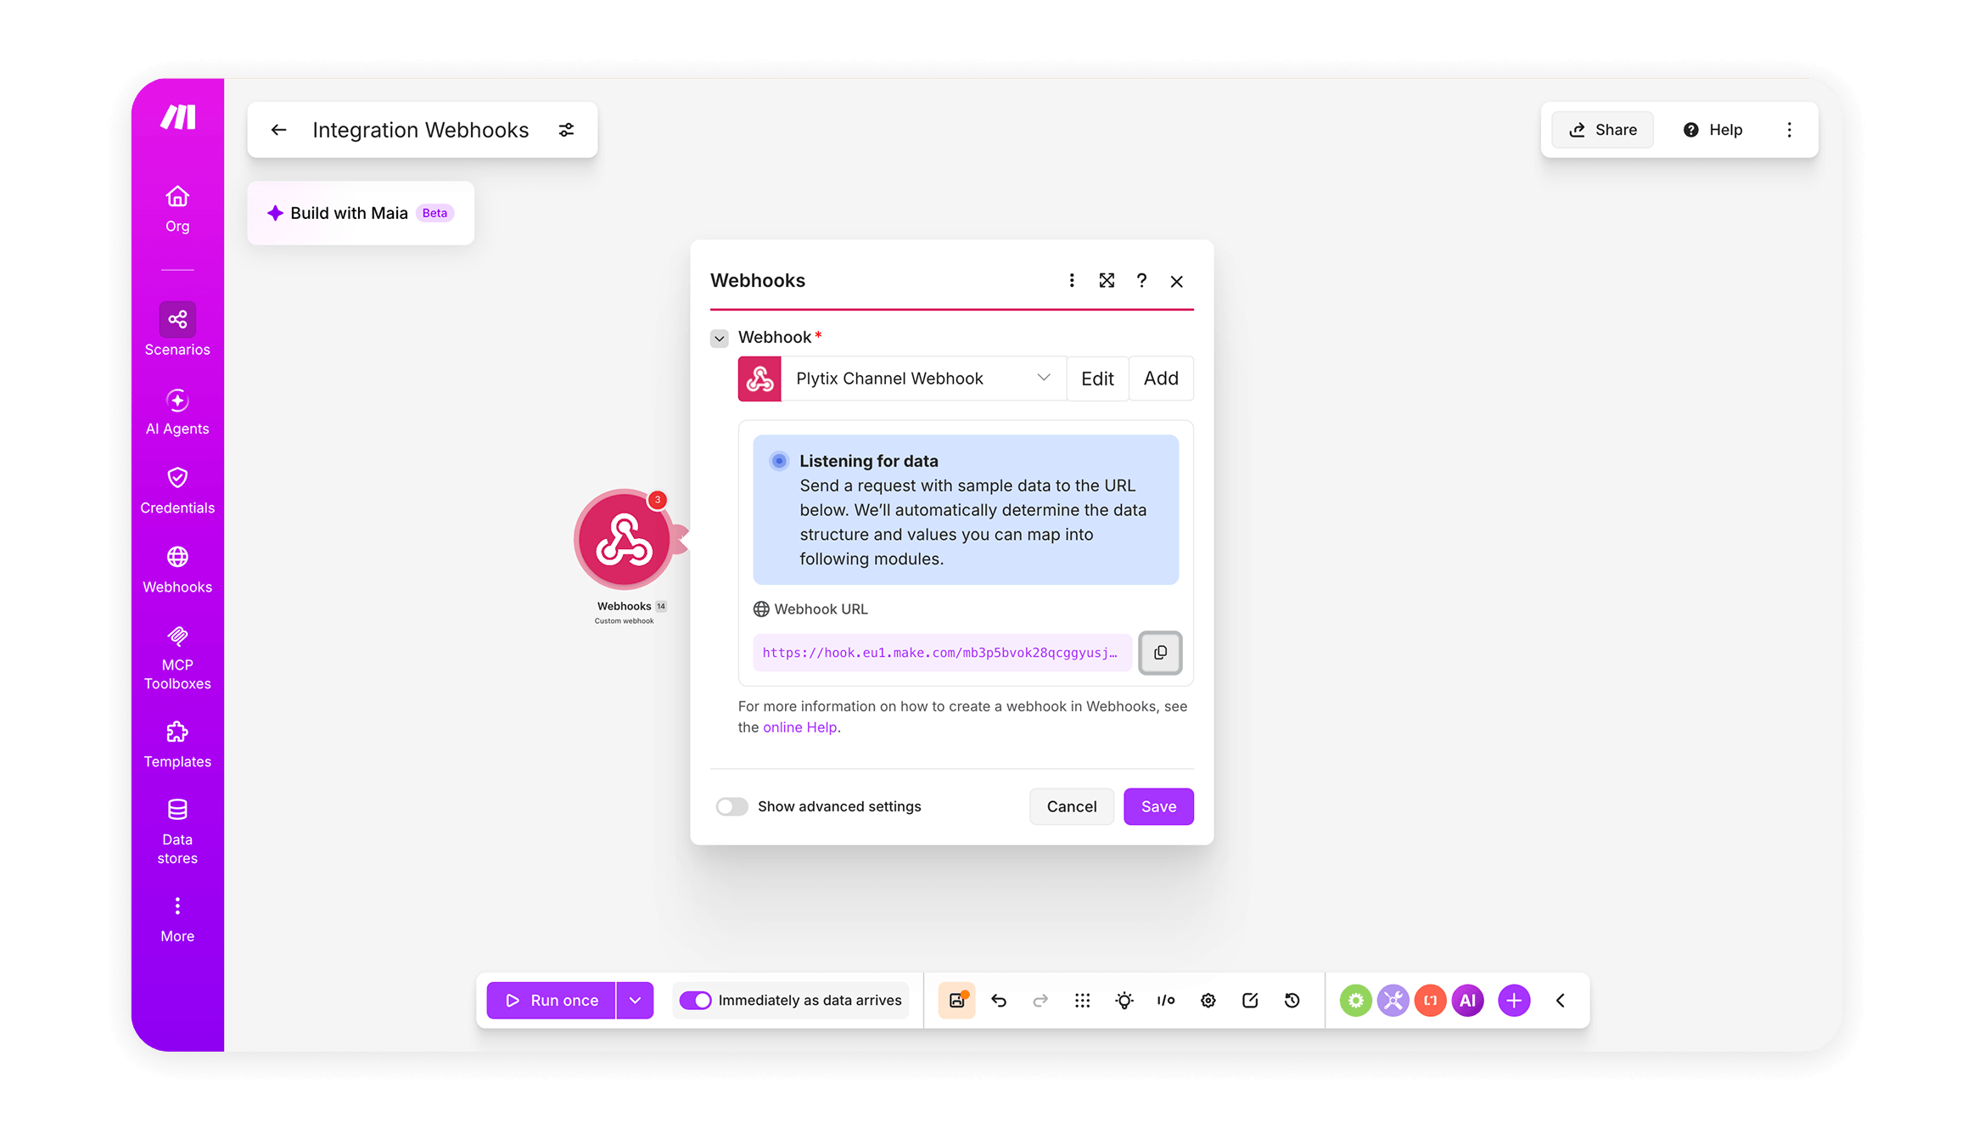Viewport: 1973px width, 1128px height.
Task: Go to Scenarios in the sidebar
Action: coord(177,330)
